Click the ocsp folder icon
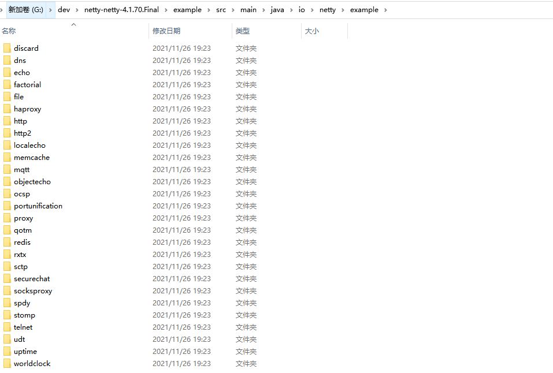Viewport: 553px width, 373px height. tap(7, 193)
